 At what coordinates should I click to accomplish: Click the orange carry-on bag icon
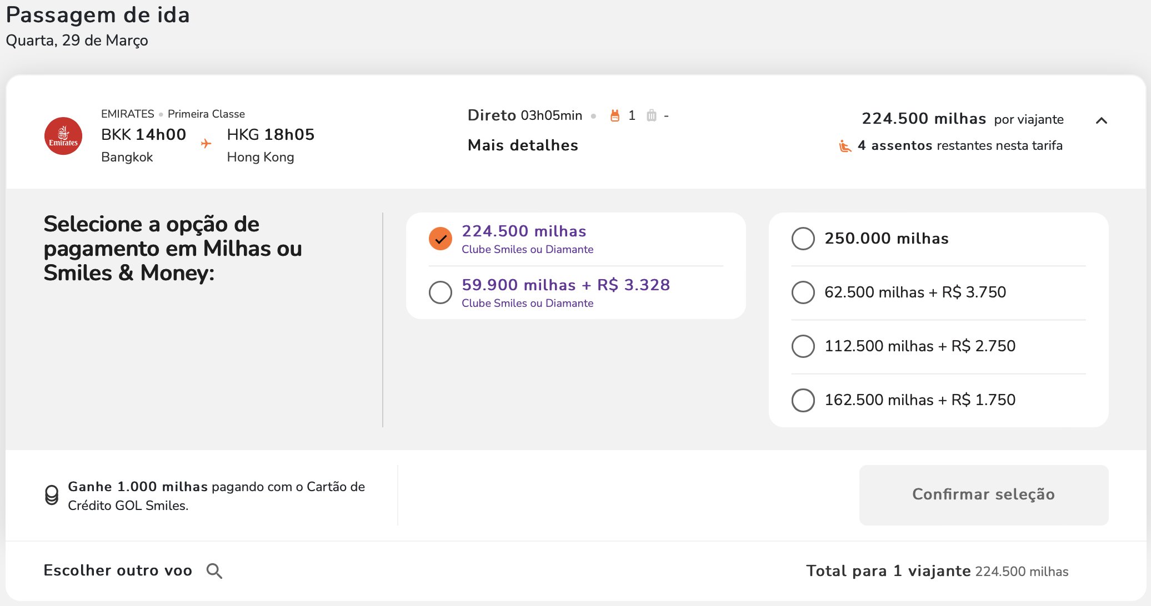(614, 115)
